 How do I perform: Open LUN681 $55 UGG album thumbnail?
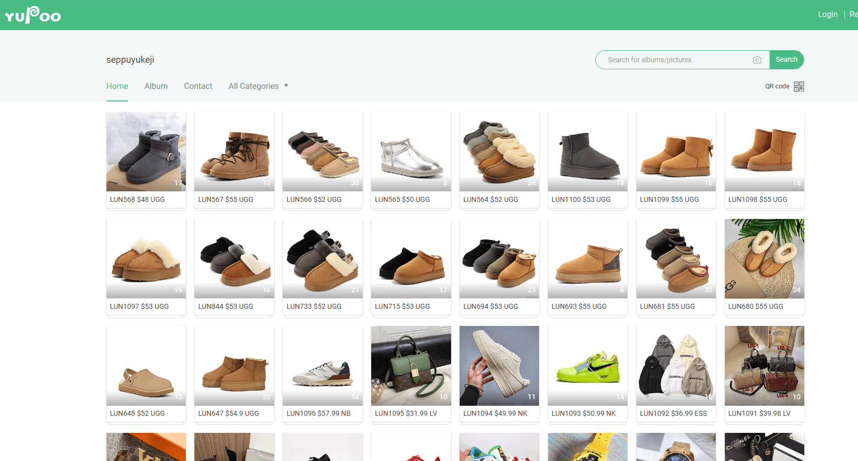pos(676,259)
